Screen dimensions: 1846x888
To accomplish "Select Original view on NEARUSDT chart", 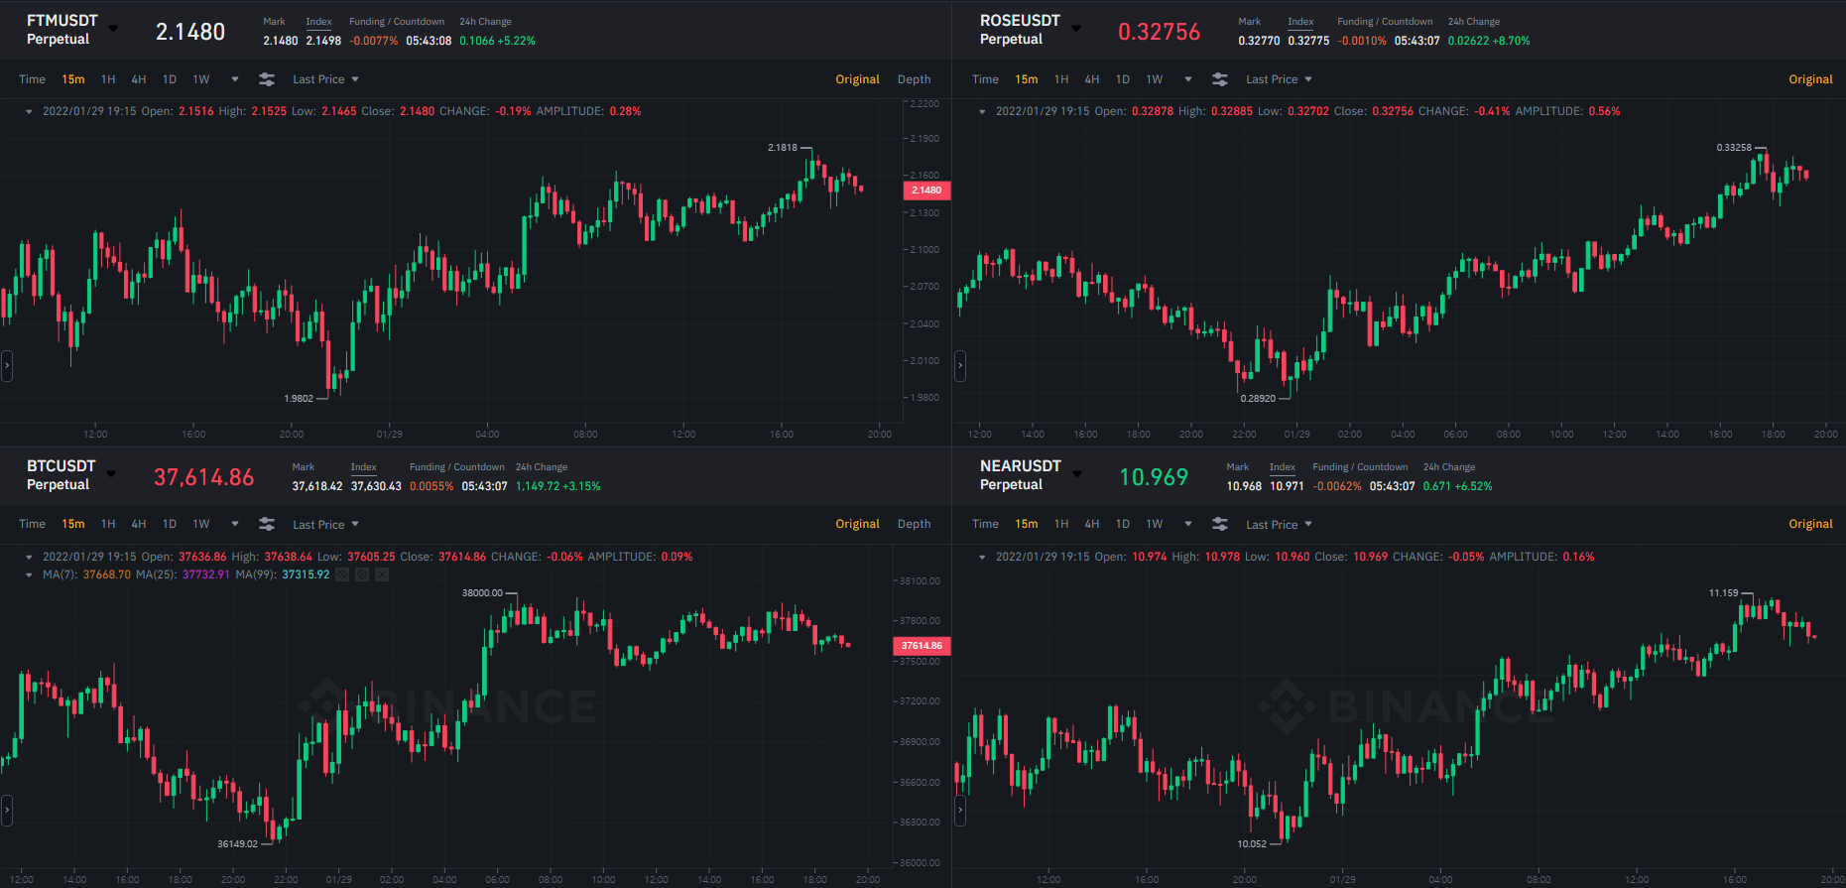I will click(1811, 524).
